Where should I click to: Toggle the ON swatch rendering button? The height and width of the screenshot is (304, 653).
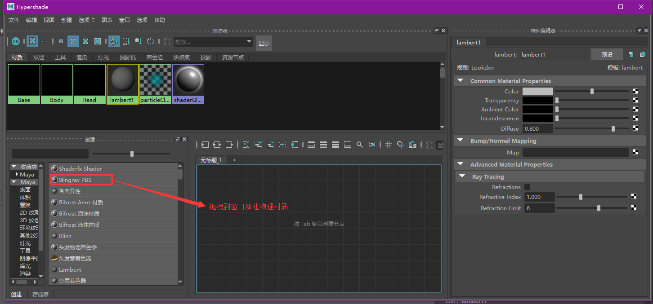(16, 41)
